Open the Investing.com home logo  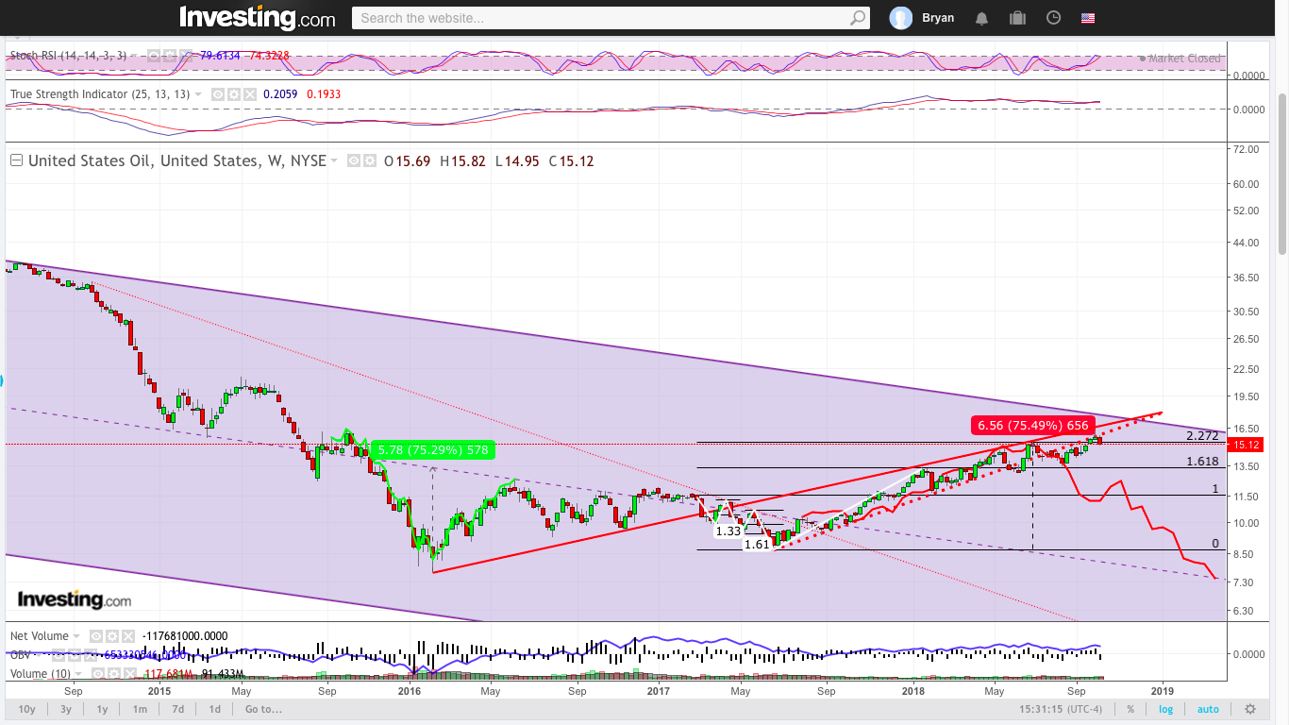coord(257,18)
